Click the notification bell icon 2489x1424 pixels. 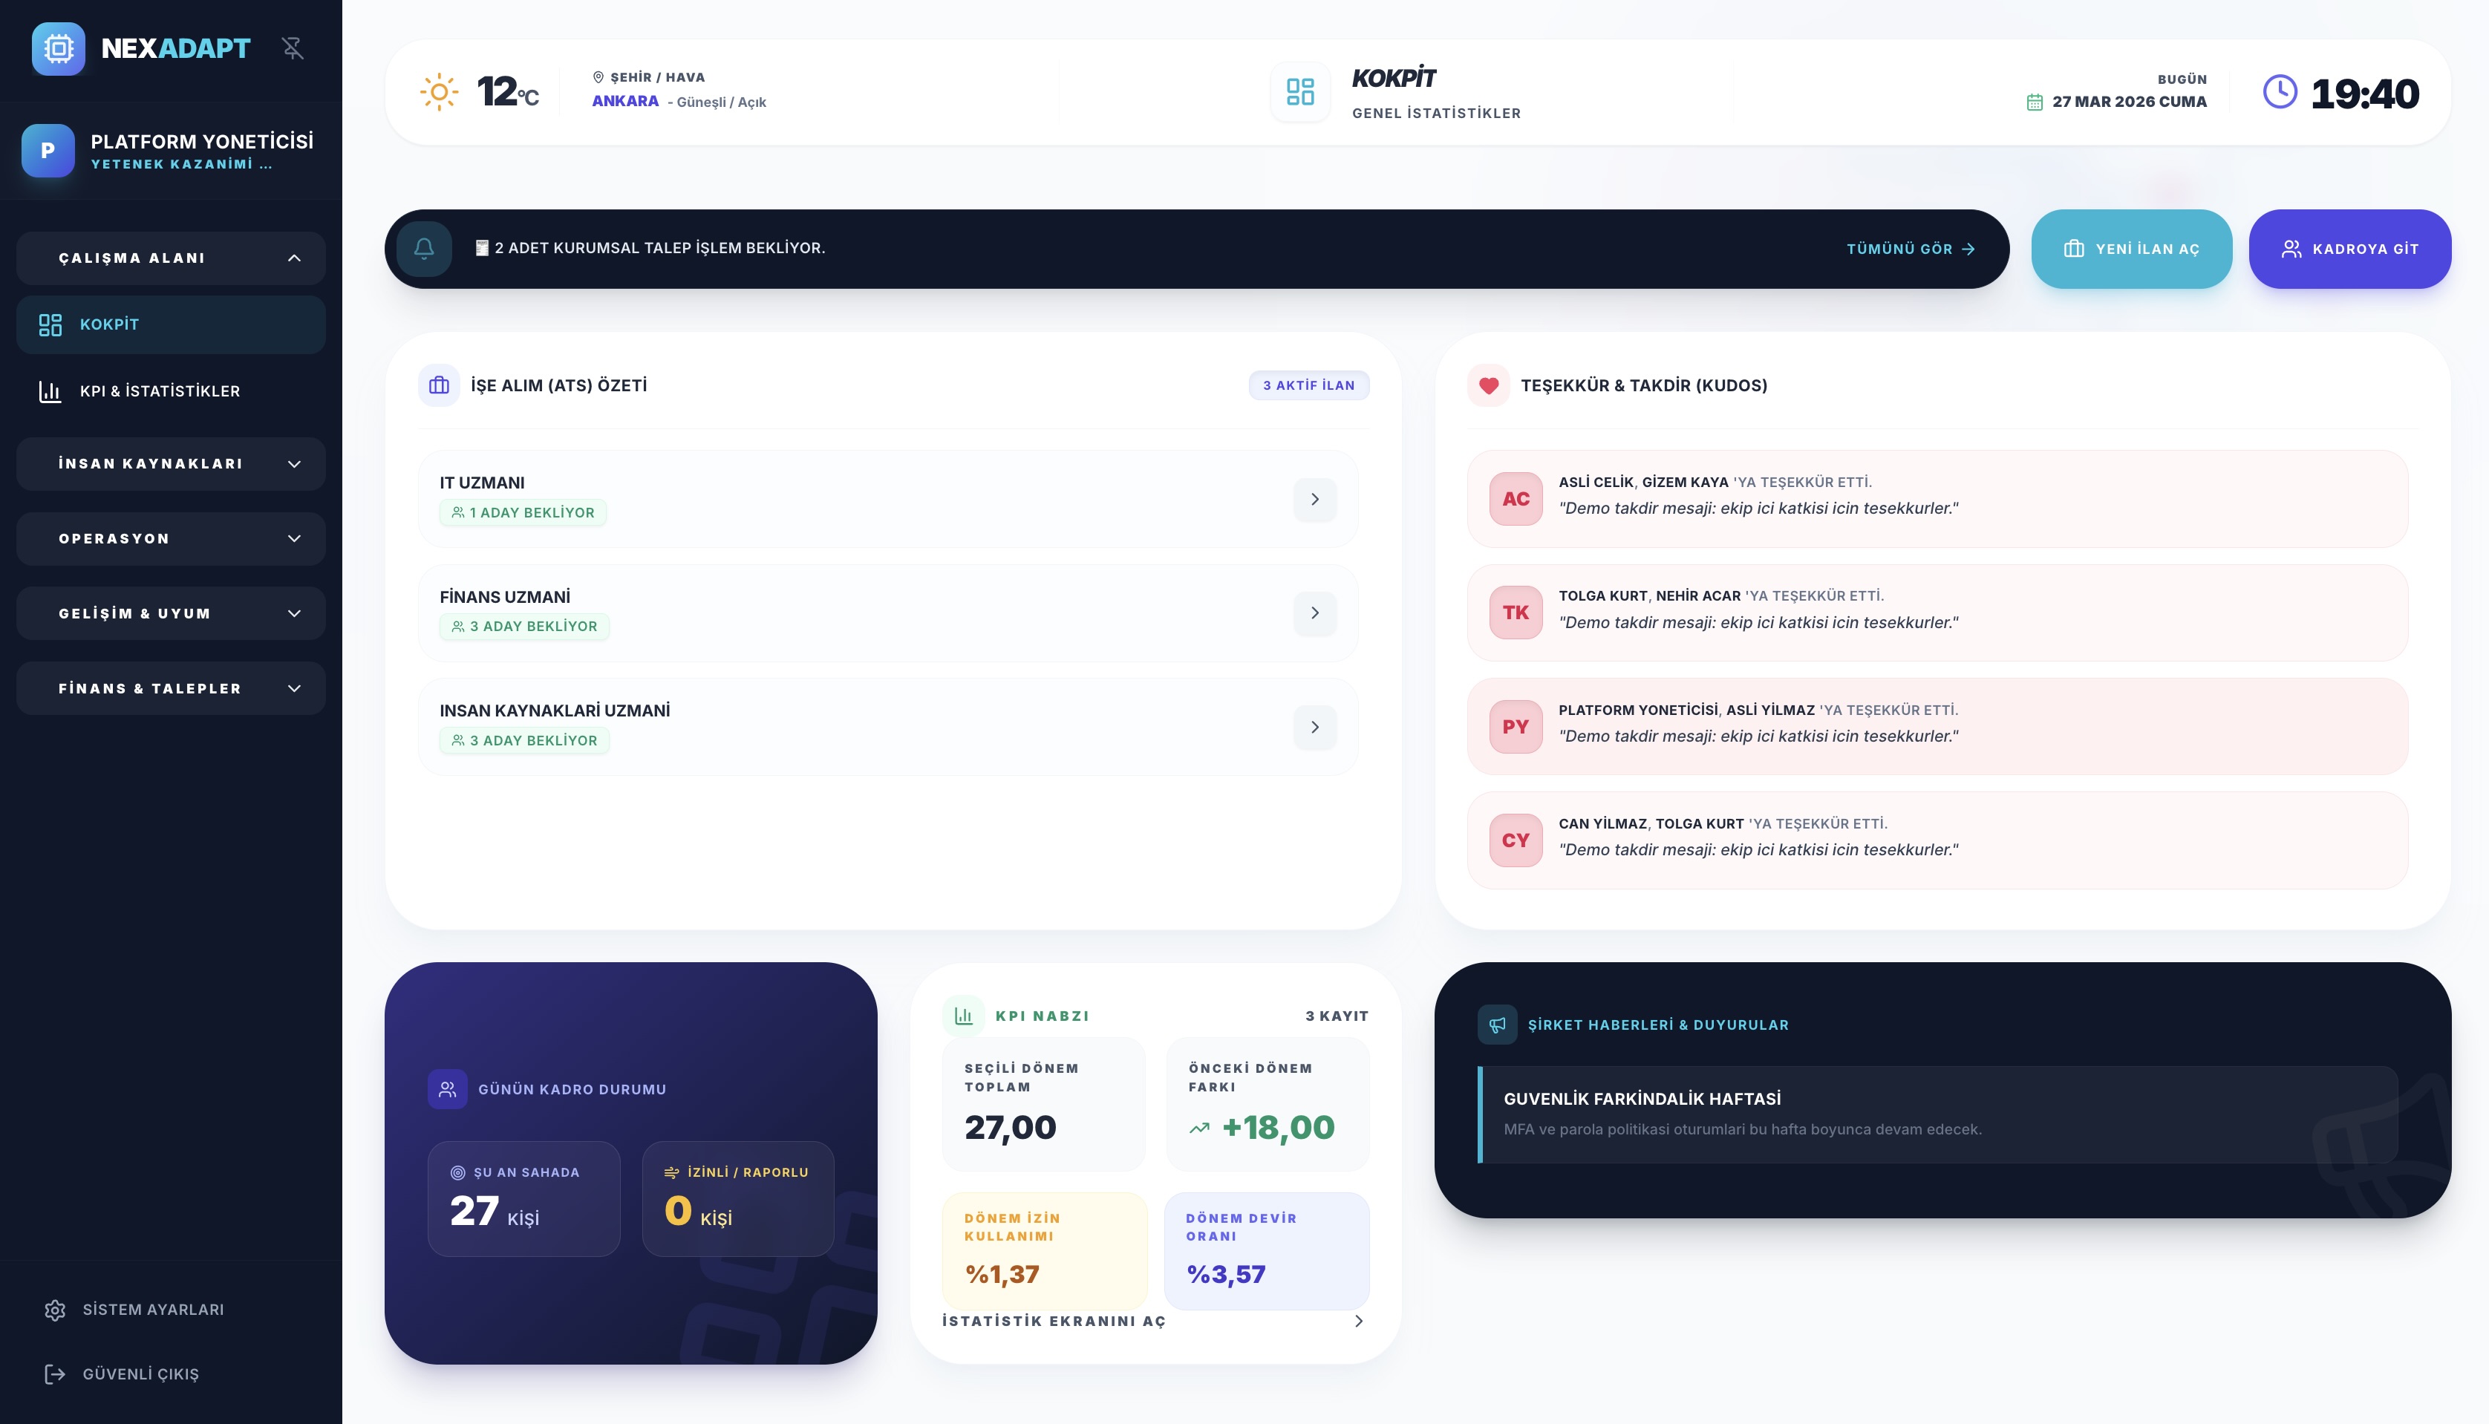pyautogui.click(x=423, y=249)
